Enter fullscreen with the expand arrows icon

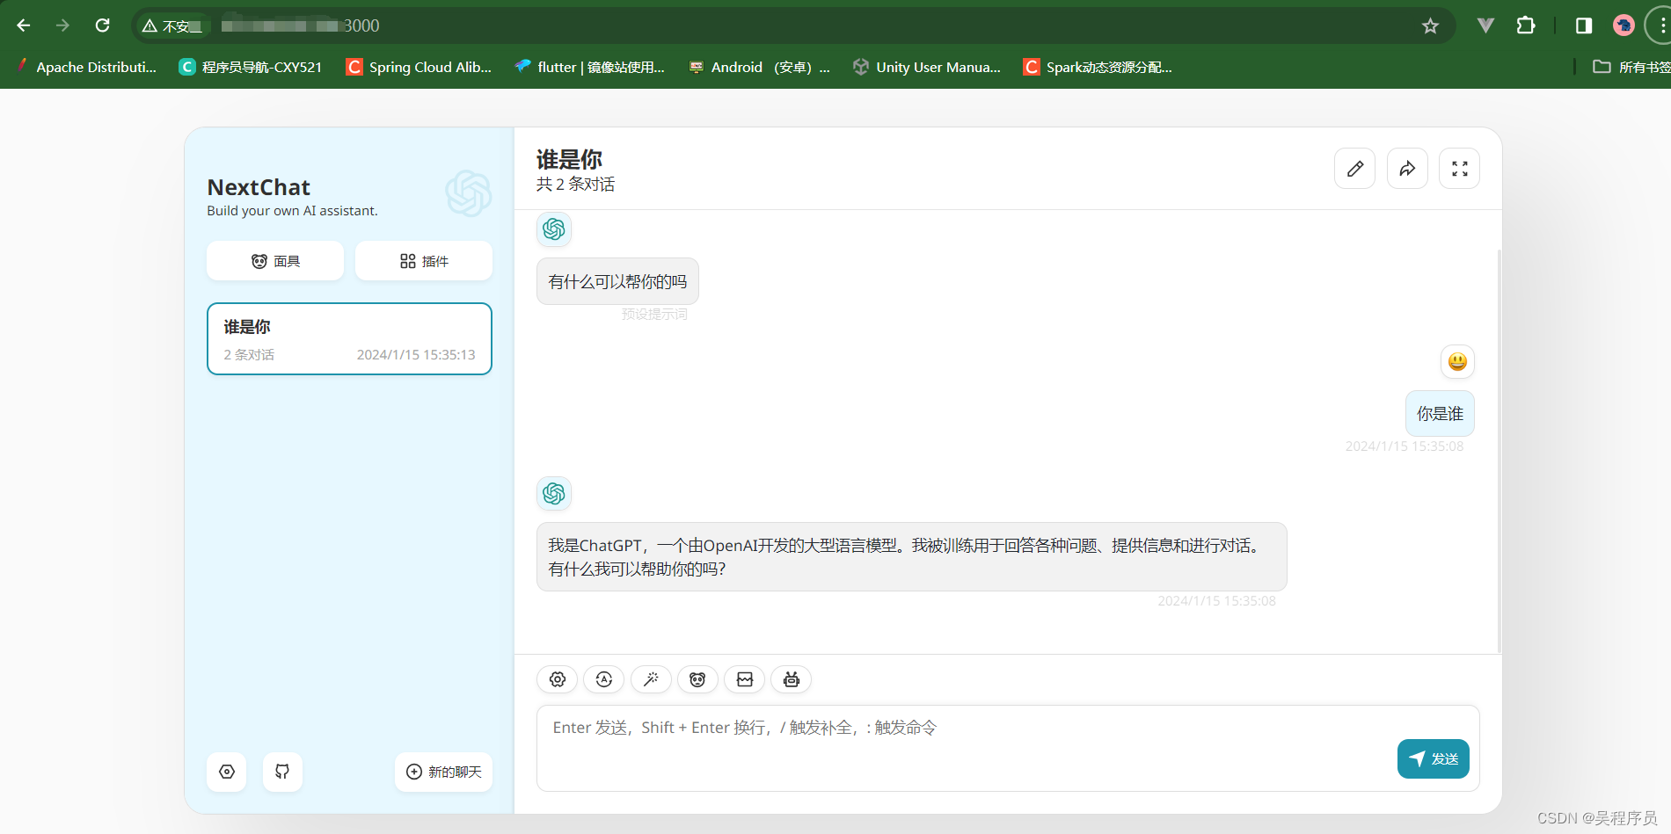[x=1460, y=168]
